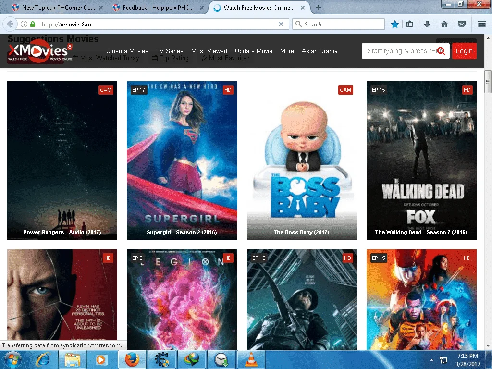
Task: Bookmark this page with the star icon
Action: [x=395, y=24]
